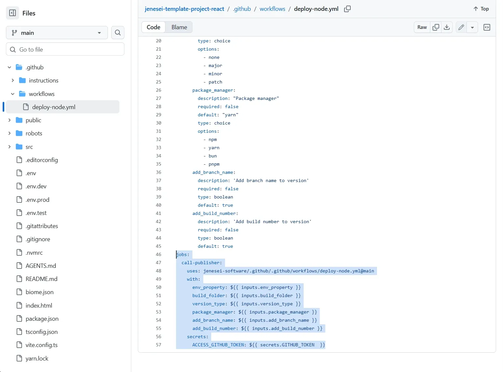Click the 'jobs:' code line

point(183,254)
